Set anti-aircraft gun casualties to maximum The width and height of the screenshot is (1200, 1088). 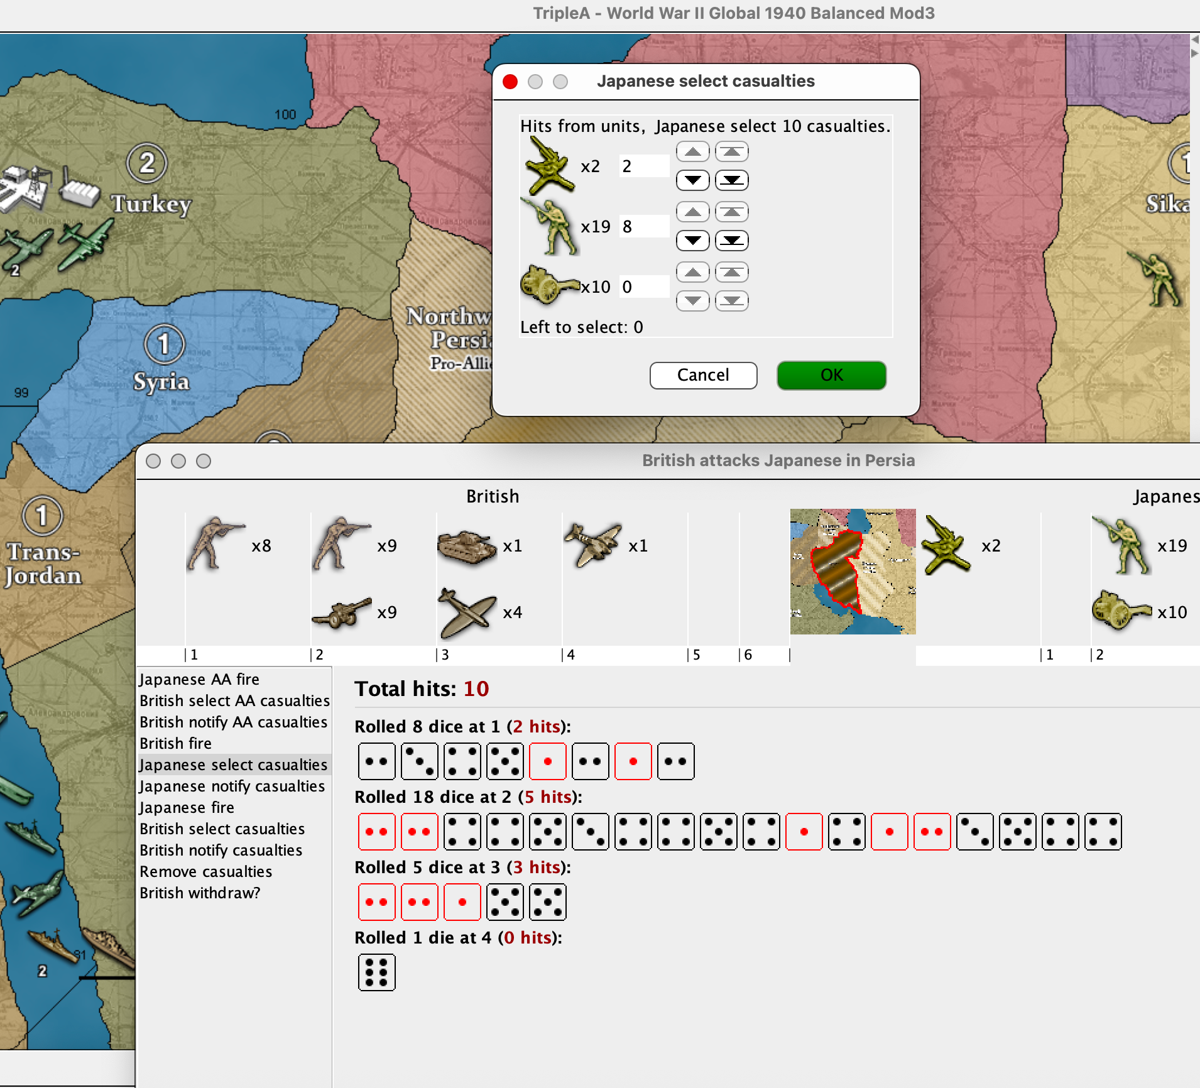point(731,151)
